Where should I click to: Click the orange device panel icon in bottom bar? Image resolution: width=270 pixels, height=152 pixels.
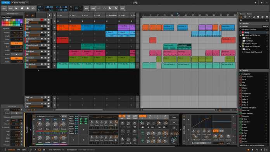(x=40, y=150)
